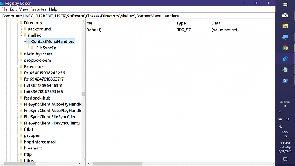295x166 pixels.
Task: Click the REG_SZ type cell
Action: click(184, 30)
